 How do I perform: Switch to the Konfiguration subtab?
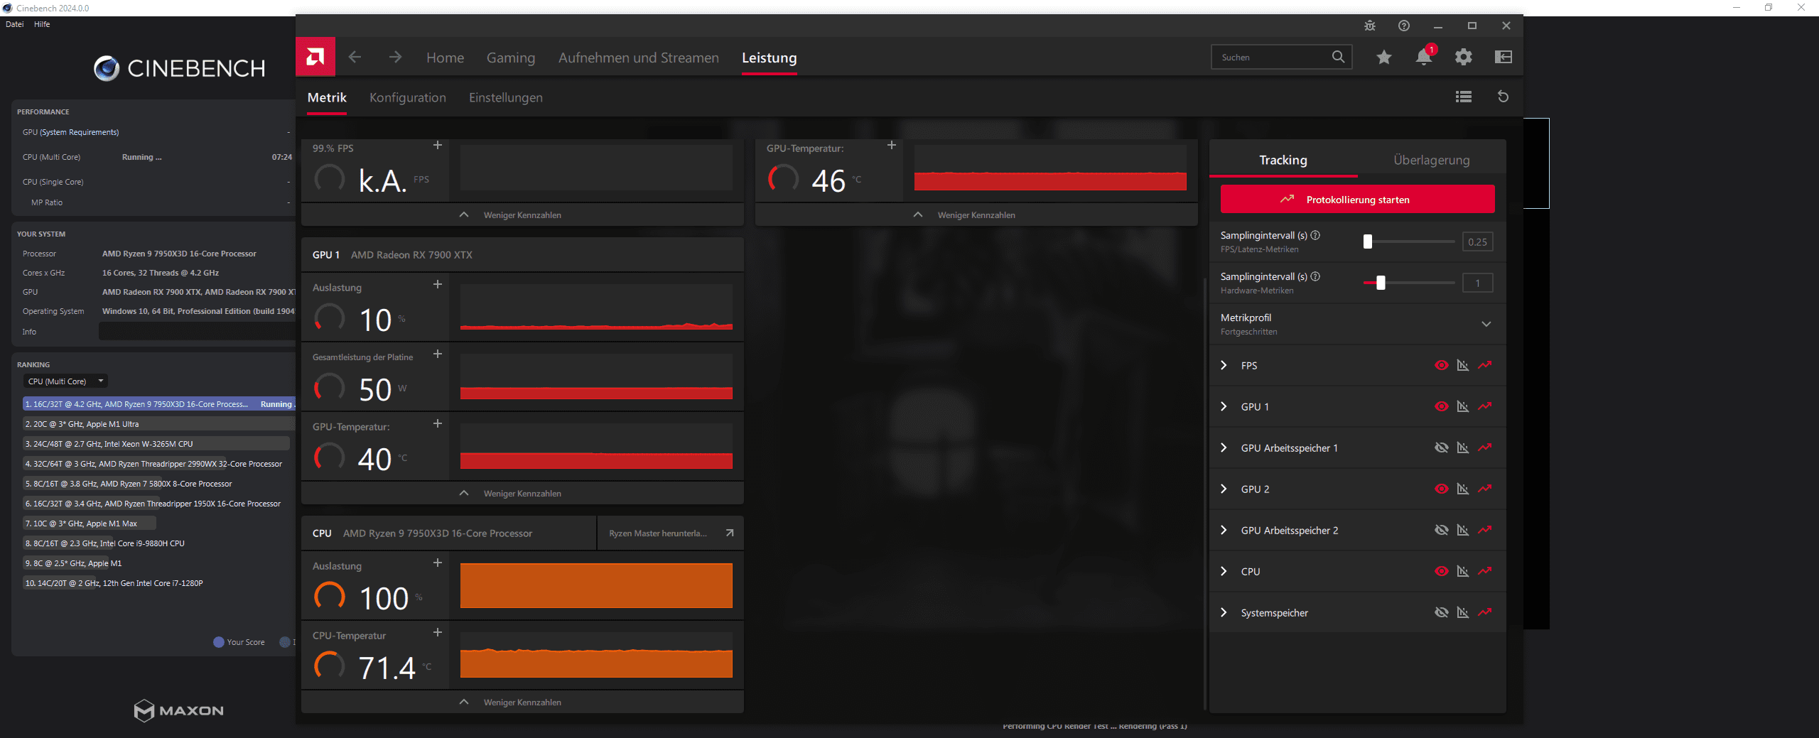click(408, 97)
